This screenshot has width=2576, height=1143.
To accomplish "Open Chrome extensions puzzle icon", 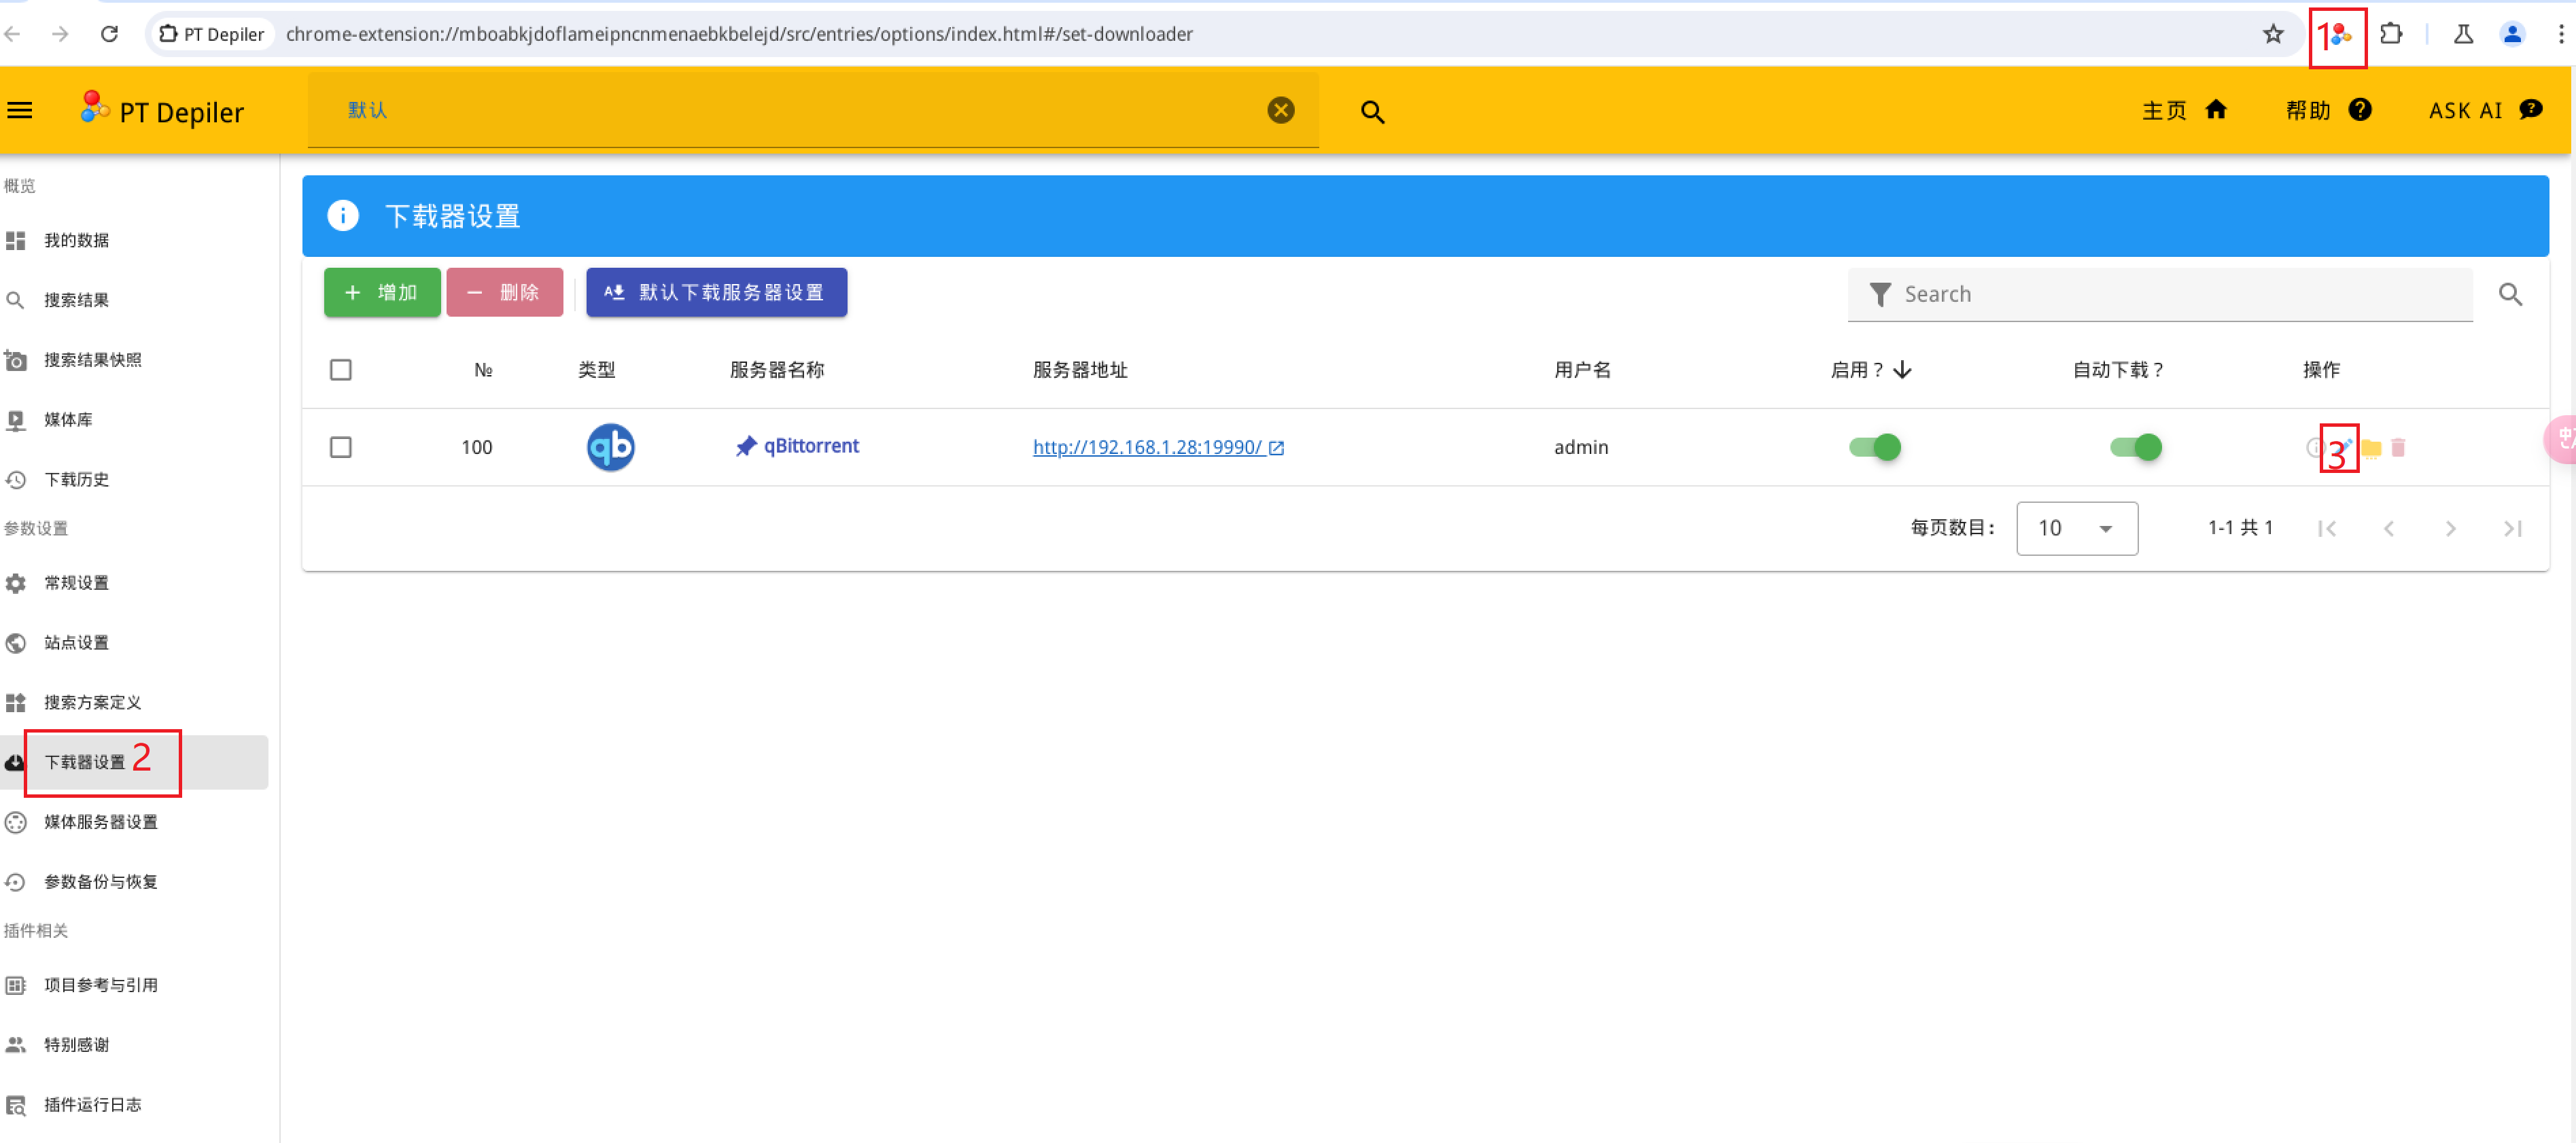I will [2390, 34].
